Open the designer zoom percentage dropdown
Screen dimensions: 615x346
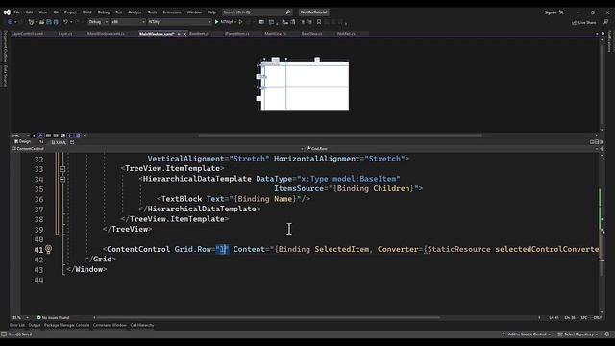(19, 136)
